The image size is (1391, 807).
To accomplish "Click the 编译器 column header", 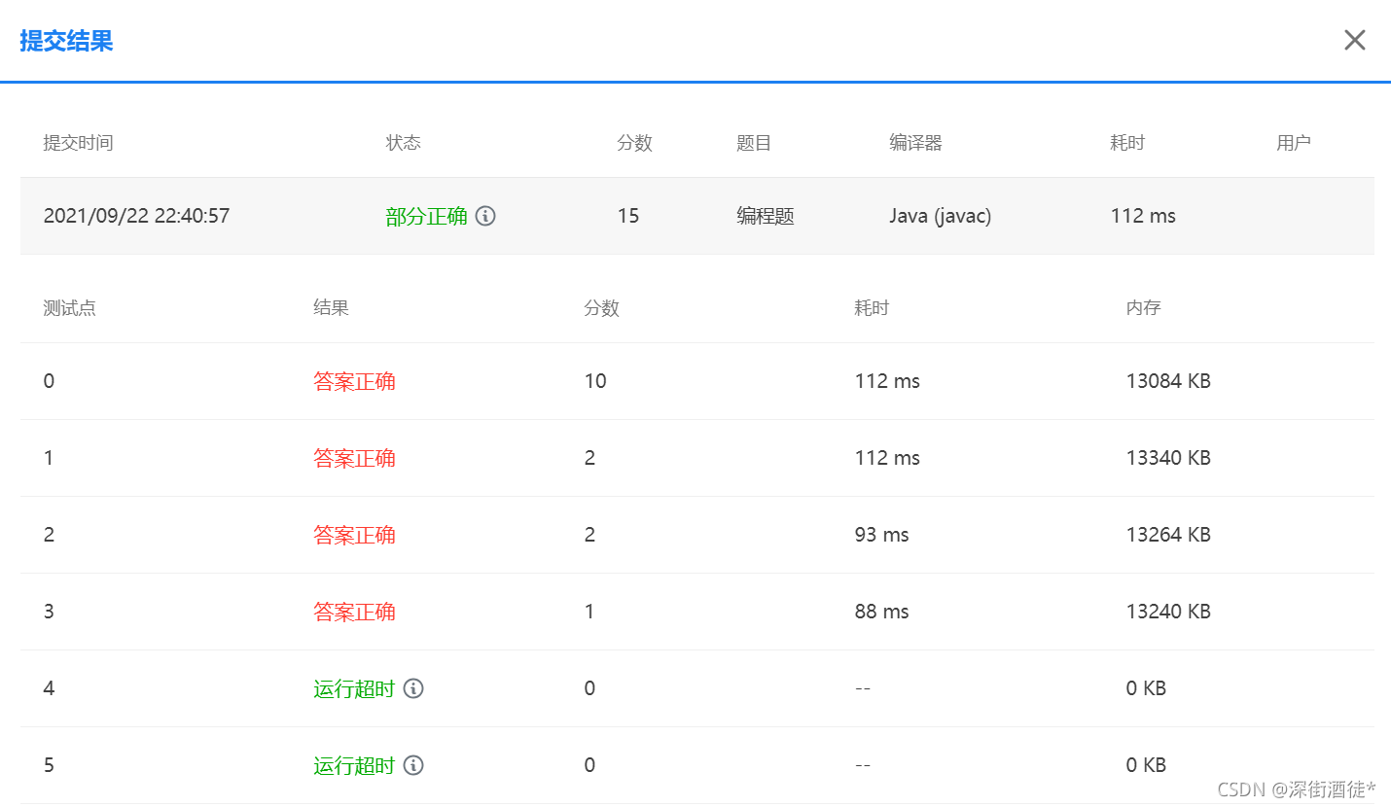I will 915,143.
